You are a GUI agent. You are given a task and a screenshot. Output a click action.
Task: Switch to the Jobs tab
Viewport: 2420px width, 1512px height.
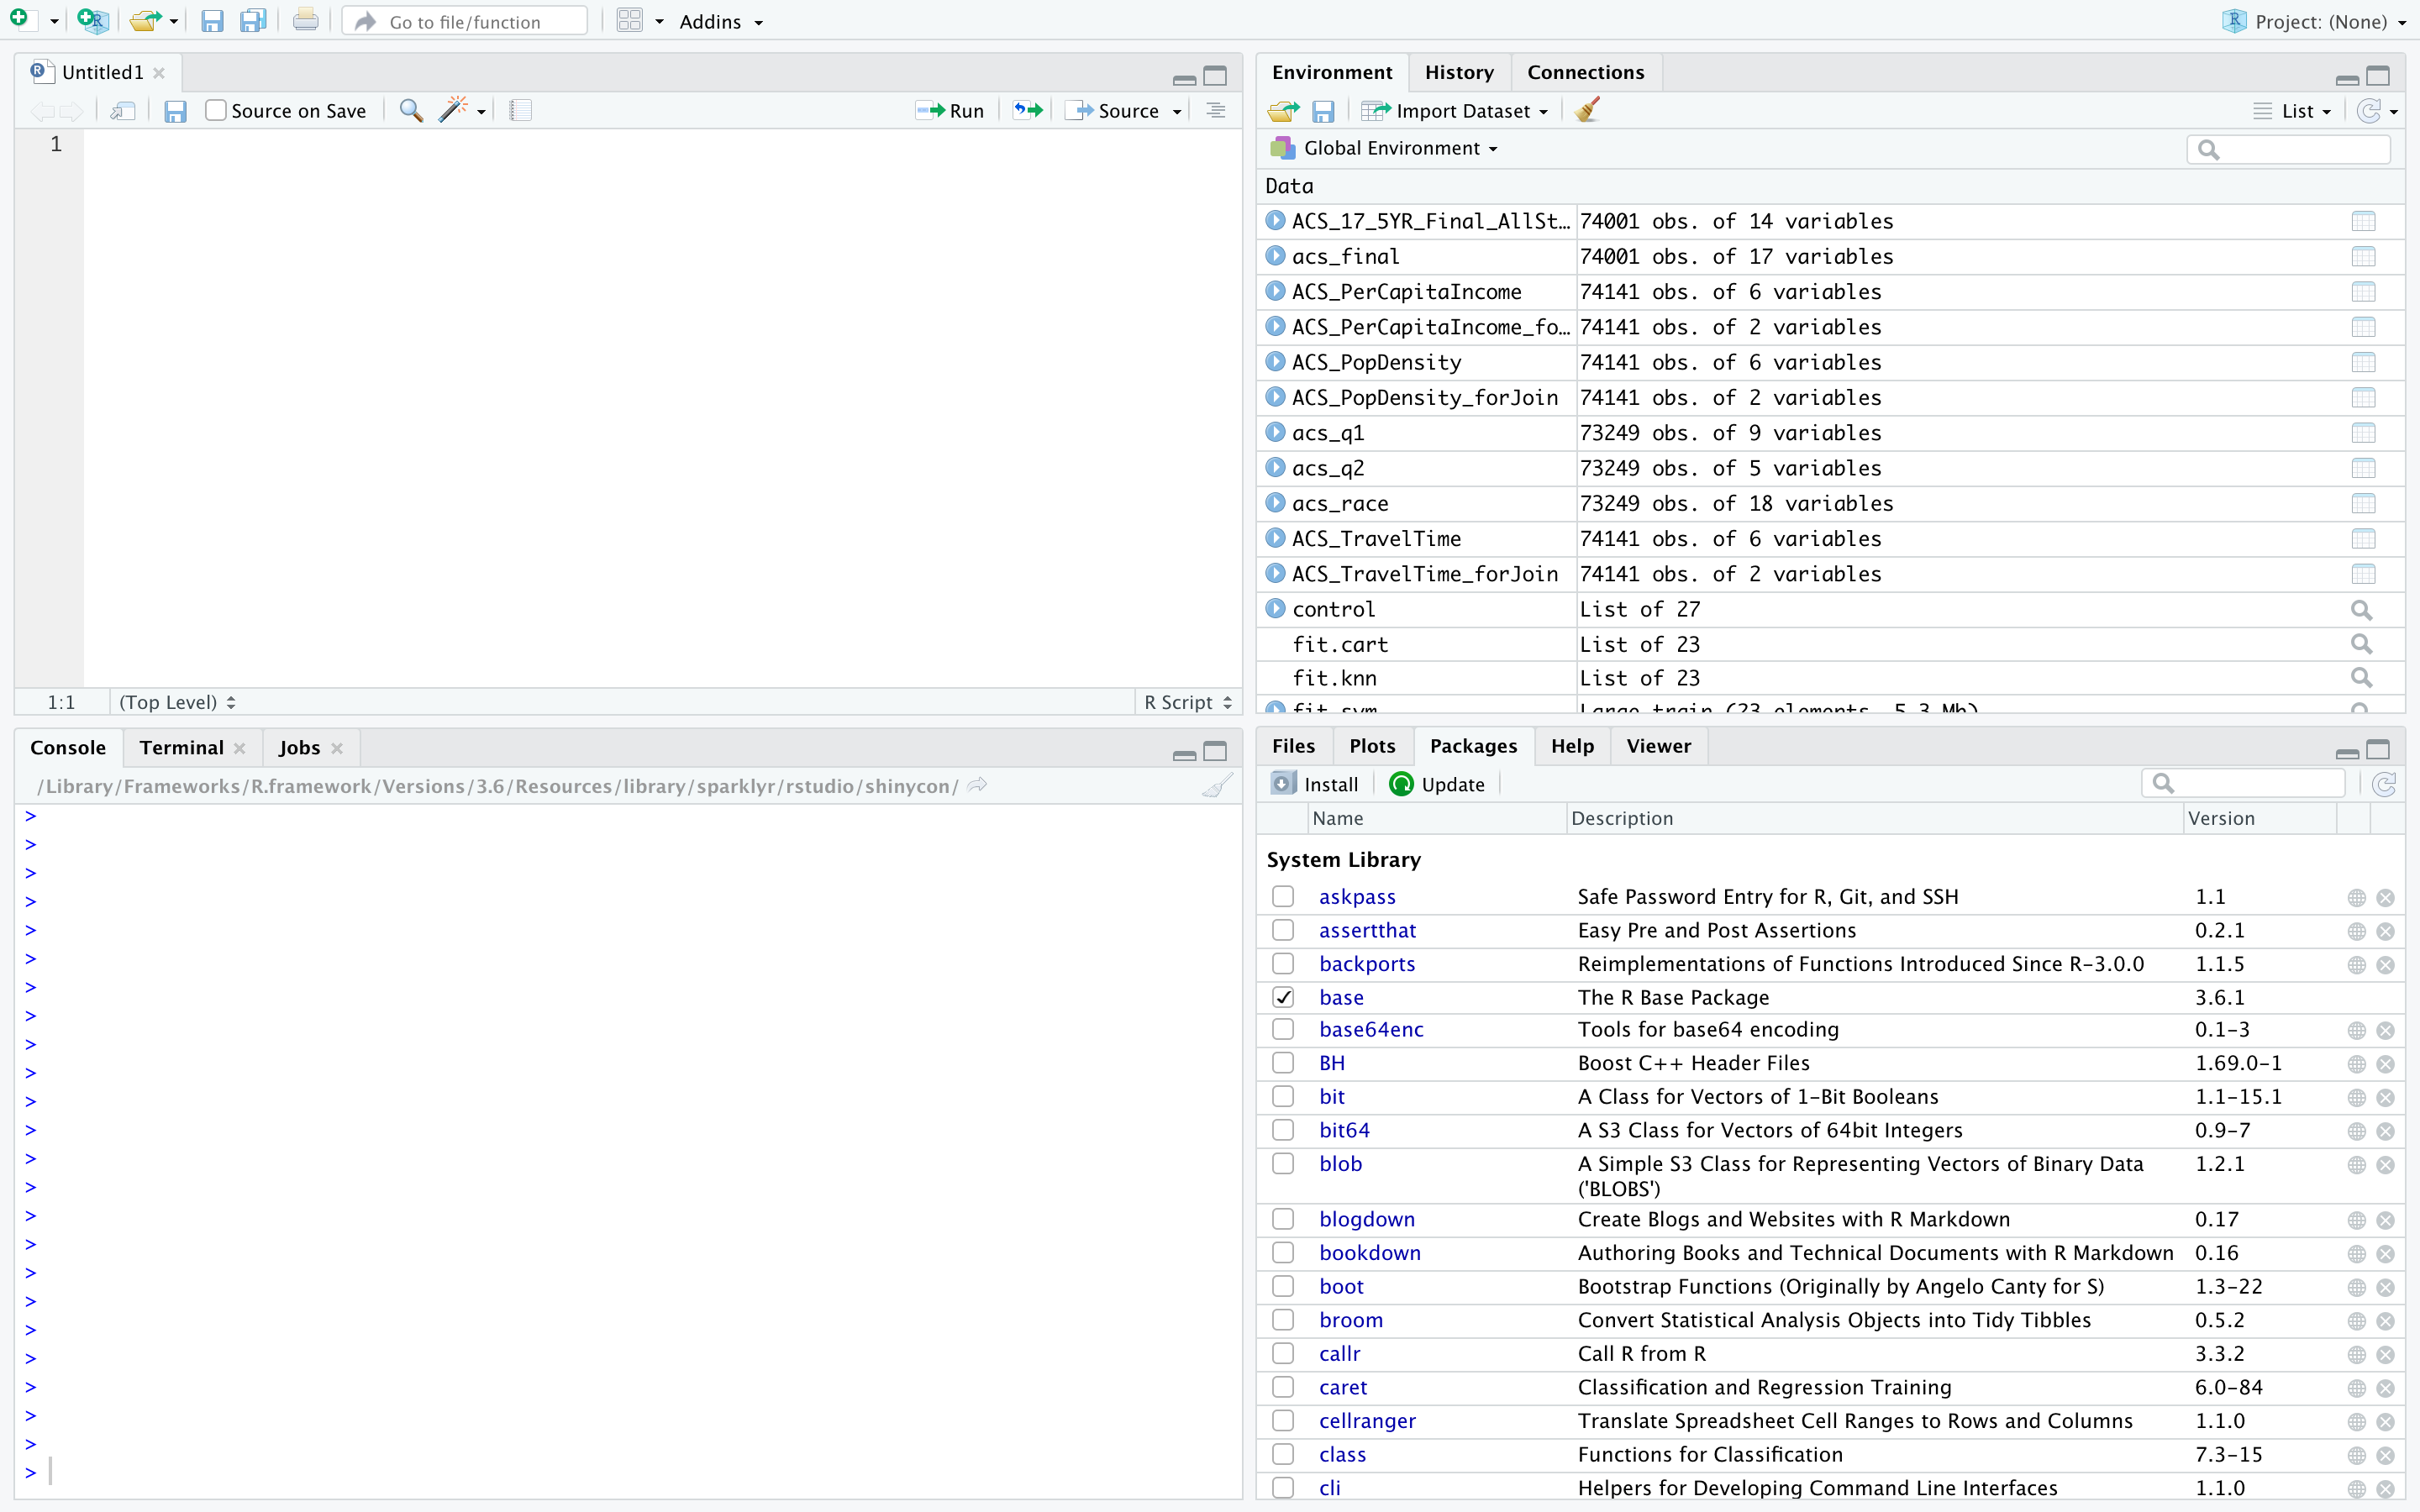click(x=299, y=748)
